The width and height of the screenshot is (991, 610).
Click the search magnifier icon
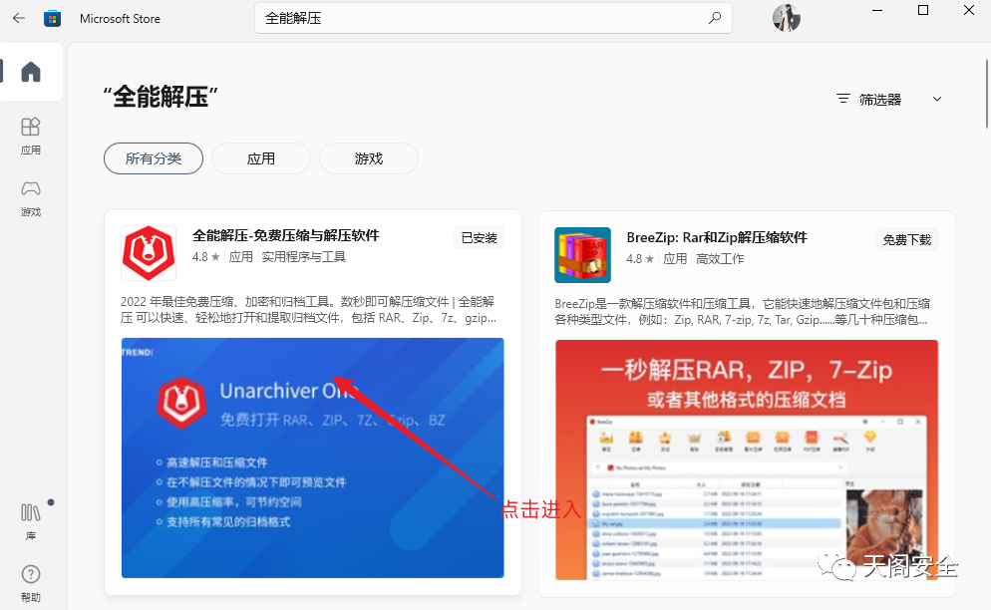tap(715, 18)
